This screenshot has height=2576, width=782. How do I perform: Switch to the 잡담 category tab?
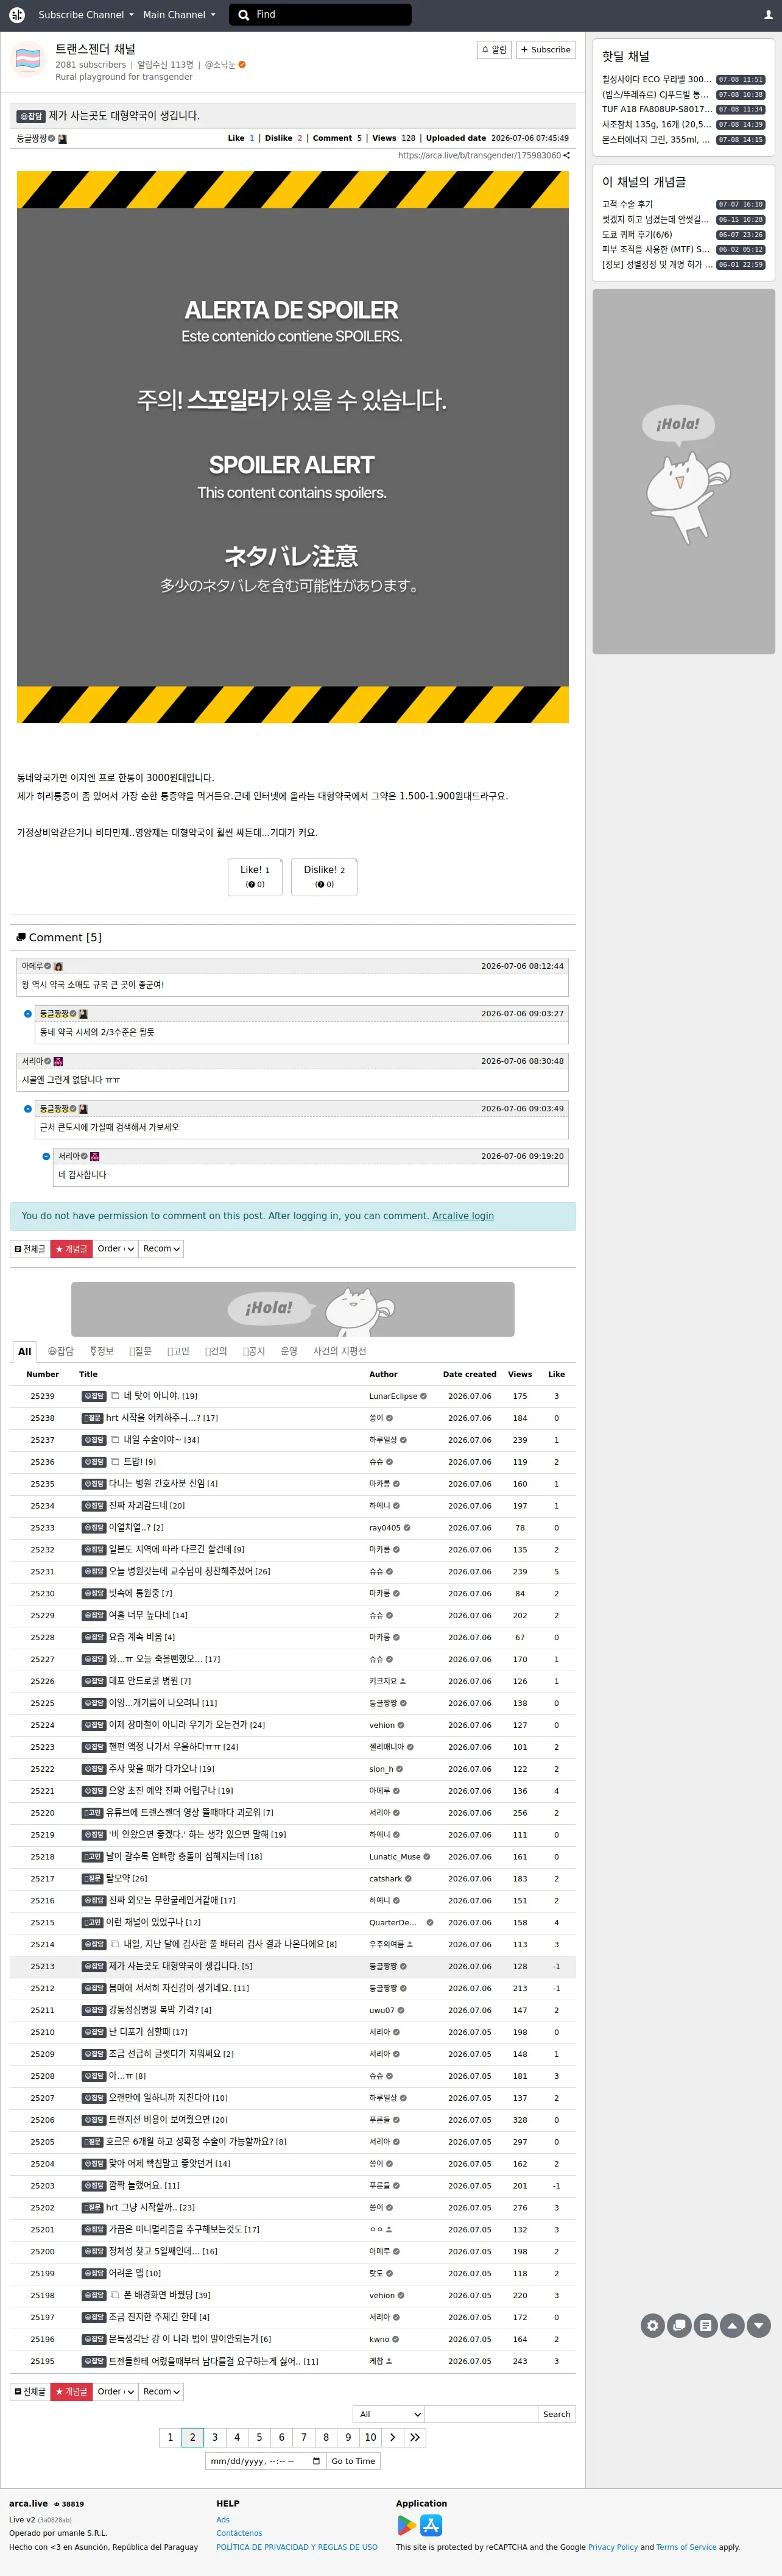point(61,1351)
